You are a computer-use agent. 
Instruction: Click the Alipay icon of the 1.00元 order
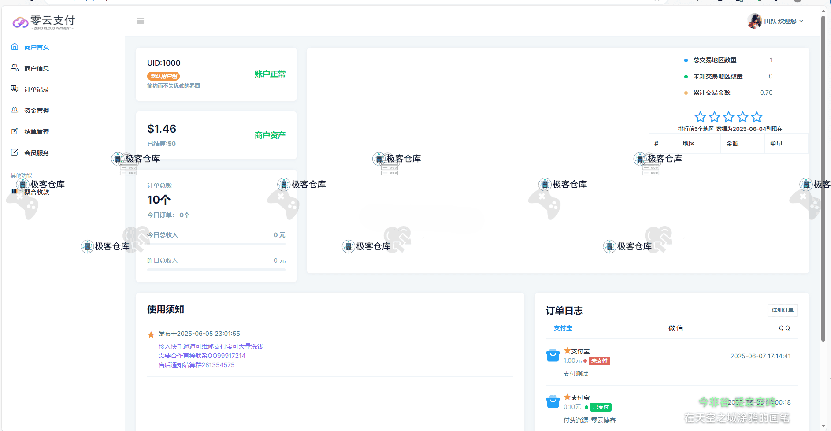(553, 355)
